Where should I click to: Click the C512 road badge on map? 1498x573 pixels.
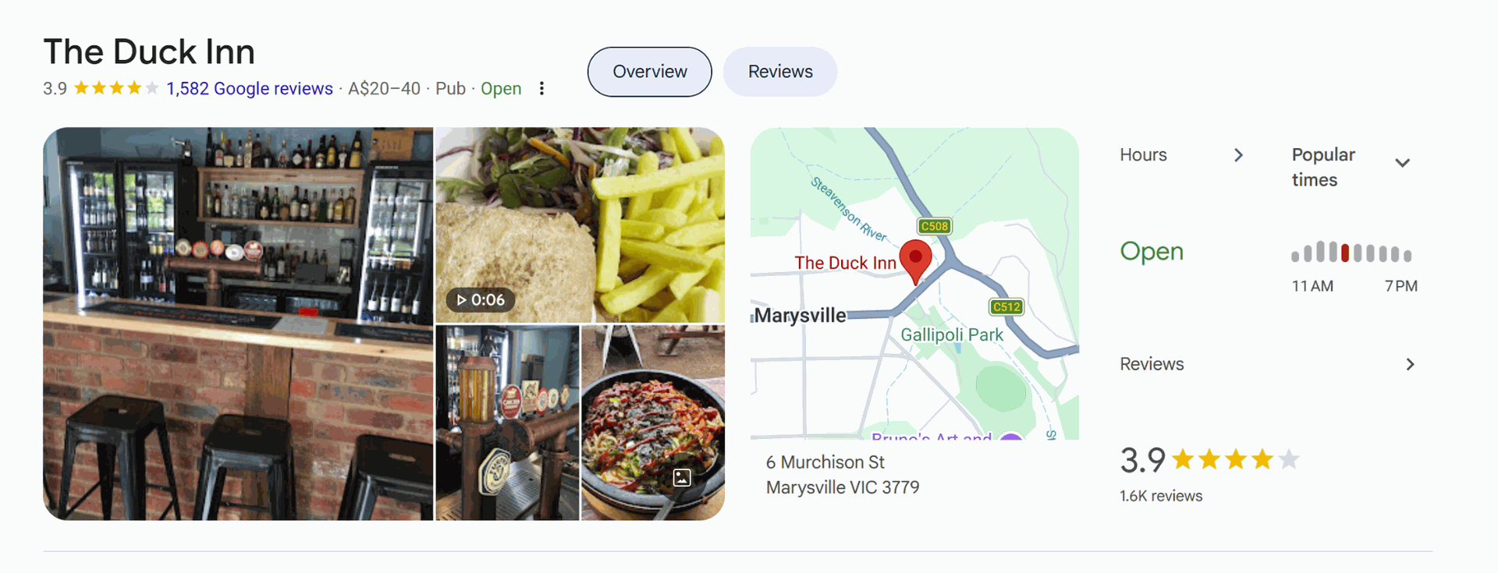[1006, 306]
